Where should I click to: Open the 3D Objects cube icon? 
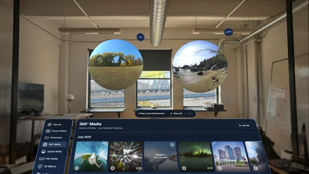[x=40, y=166]
